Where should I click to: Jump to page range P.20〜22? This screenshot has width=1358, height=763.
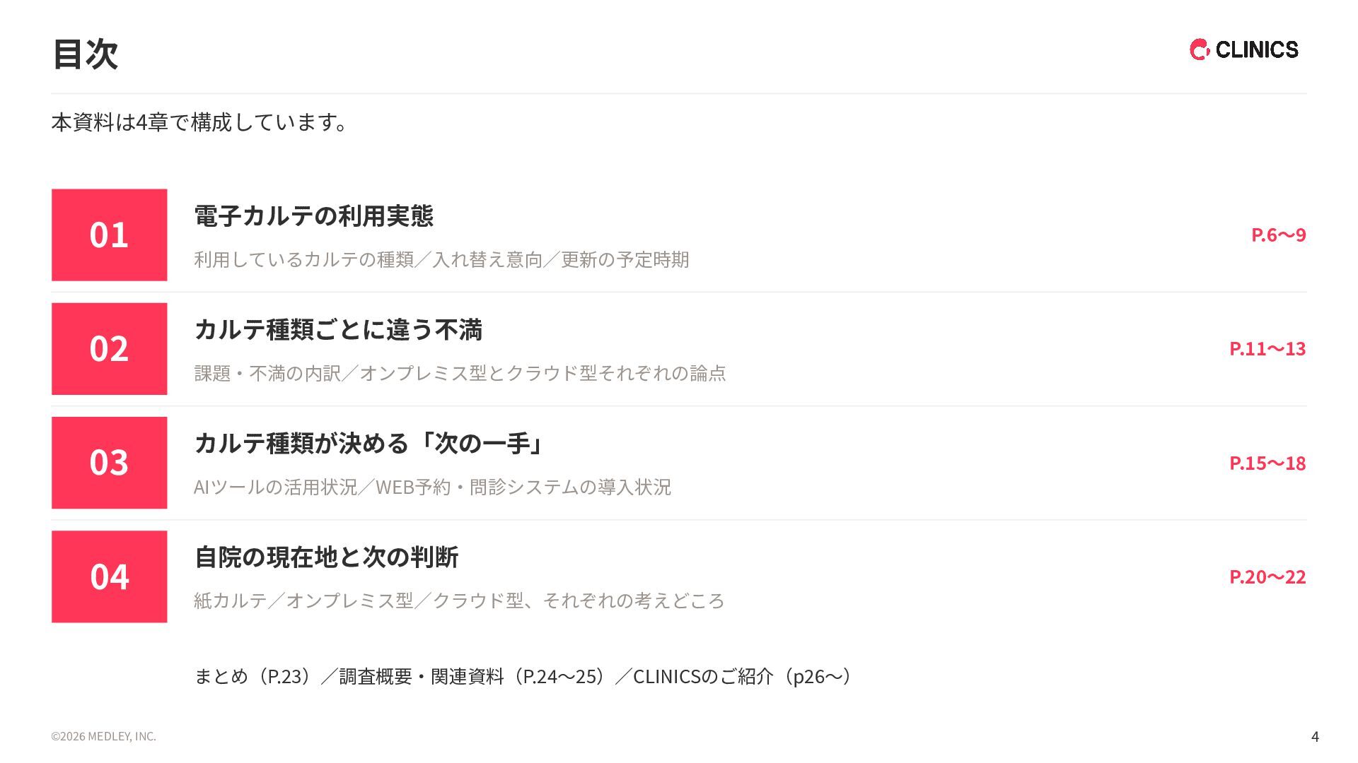[x=1267, y=576]
